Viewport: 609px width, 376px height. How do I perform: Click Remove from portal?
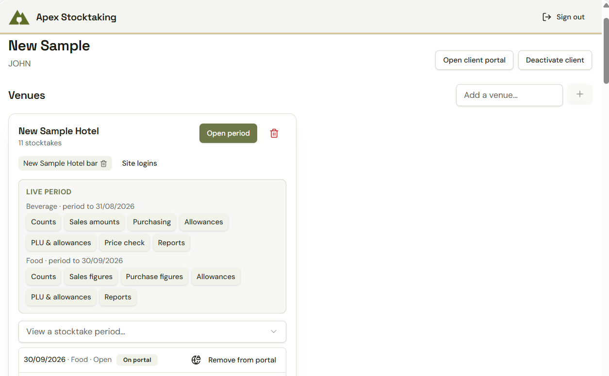(x=242, y=360)
